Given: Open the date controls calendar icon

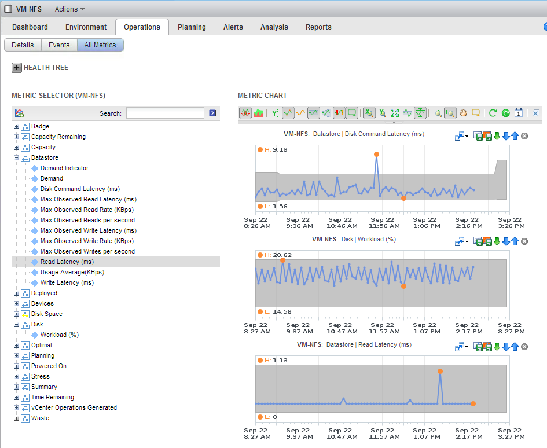Looking at the screenshot, I should pos(519,113).
